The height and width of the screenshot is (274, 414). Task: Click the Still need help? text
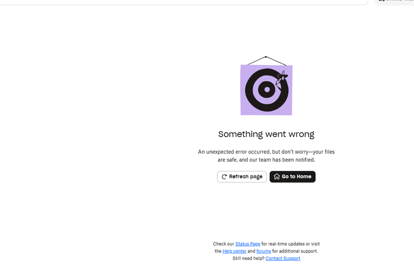[248, 258]
